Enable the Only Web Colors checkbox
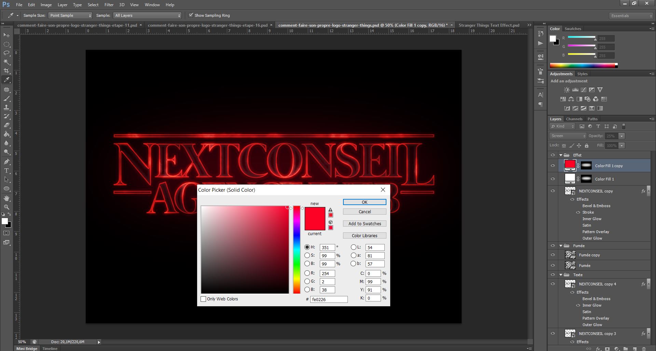This screenshot has width=656, height=351. click(x=203, y=299)
